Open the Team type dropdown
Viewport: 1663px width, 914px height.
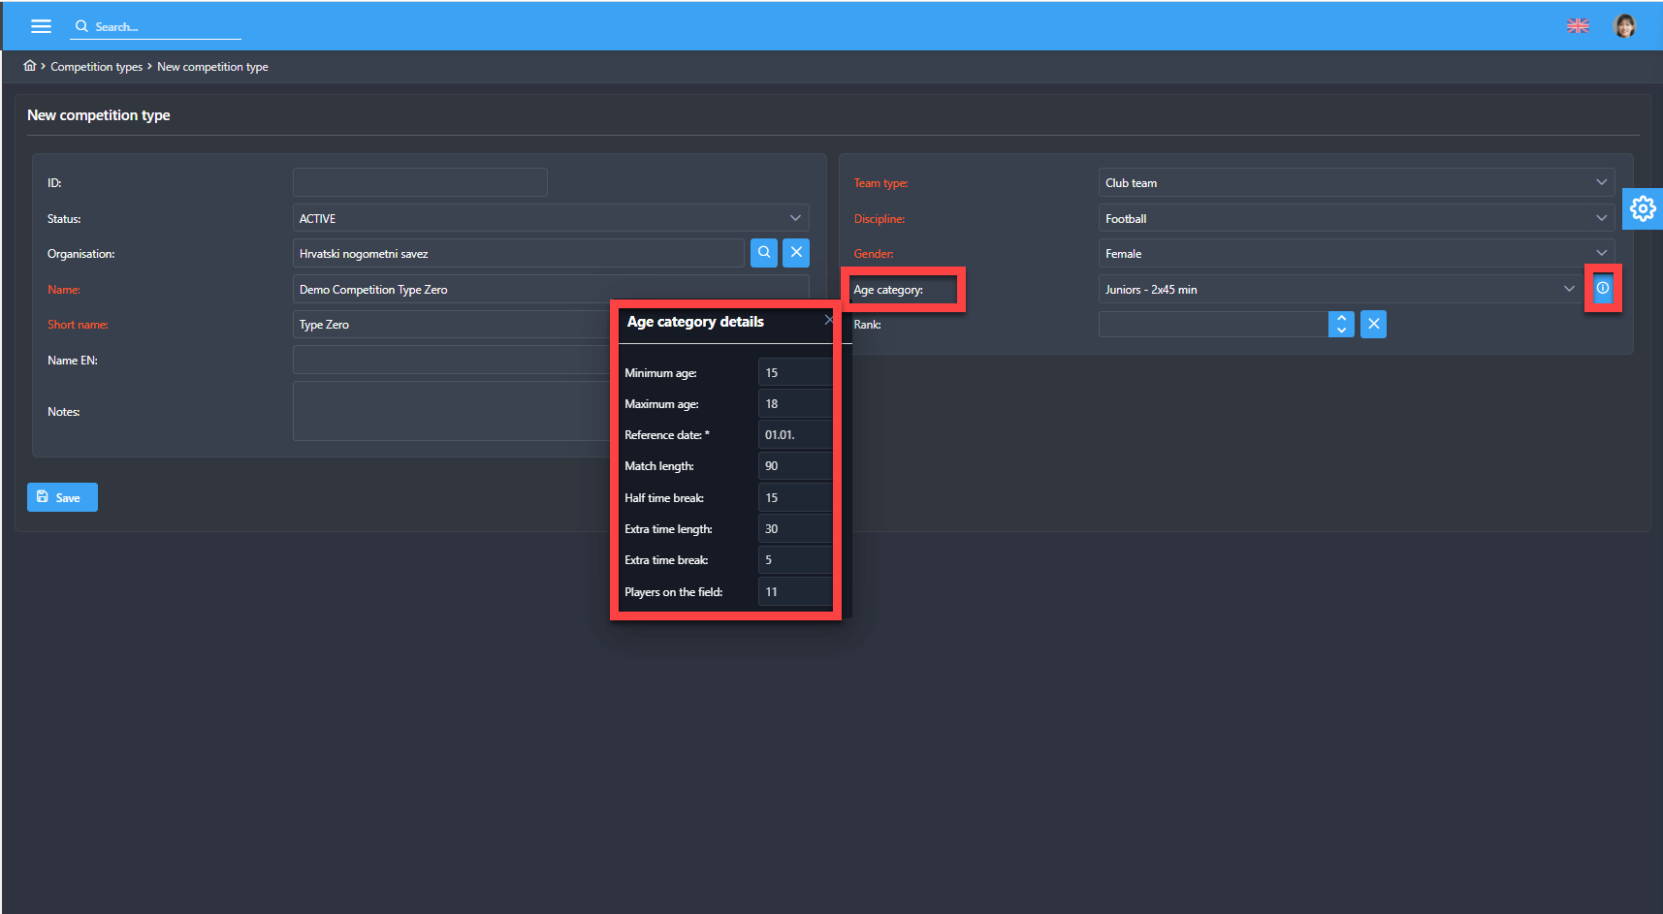click(1601, 182)
